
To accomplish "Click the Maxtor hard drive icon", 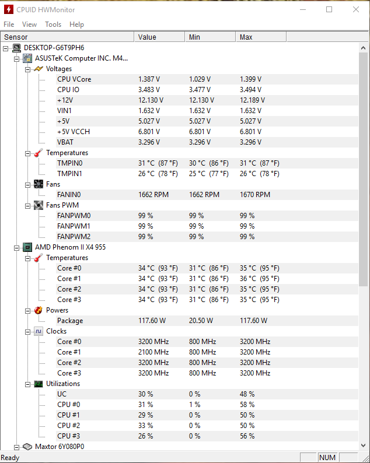I will [27, 447].
